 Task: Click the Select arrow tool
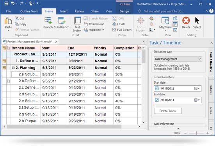click(197, 21)
